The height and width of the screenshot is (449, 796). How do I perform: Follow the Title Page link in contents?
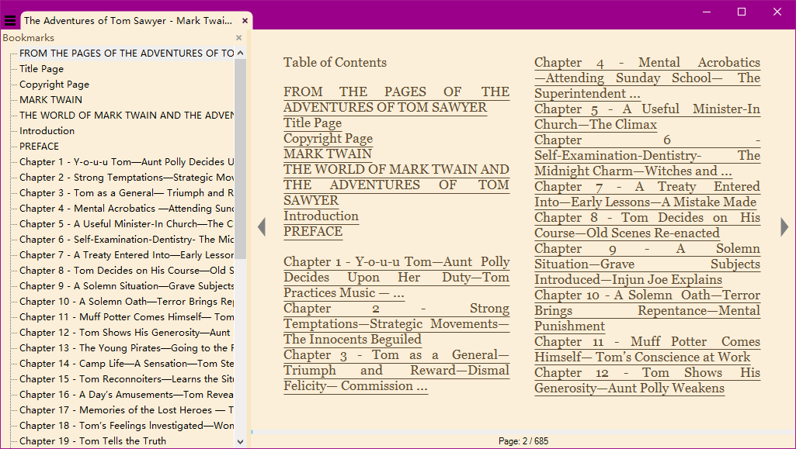coord(313,123)
